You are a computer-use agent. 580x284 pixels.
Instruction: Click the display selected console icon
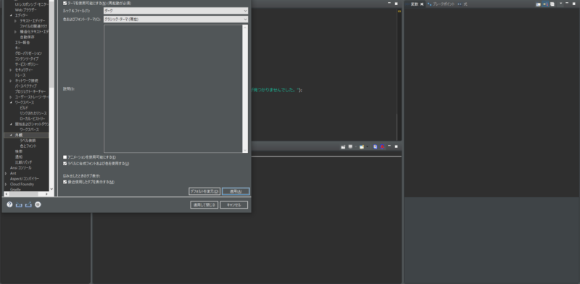pos(350,147)
